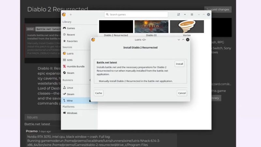Select the Vortex game cover

tap(187, 26)
